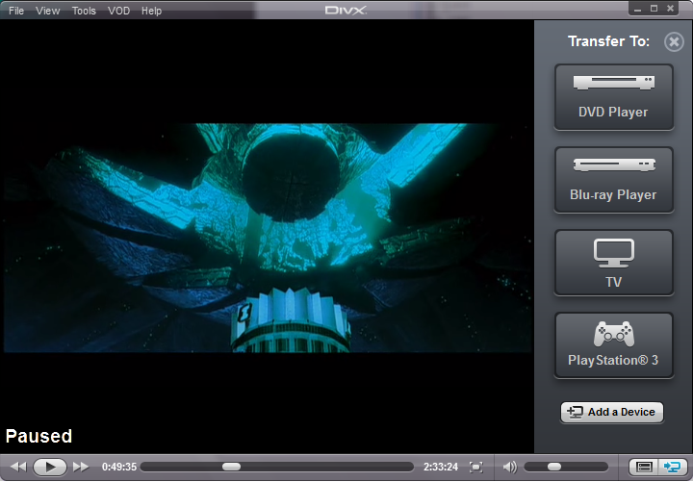Toggle the playlist panel icon
693x482 pixels.
(644, 467)
